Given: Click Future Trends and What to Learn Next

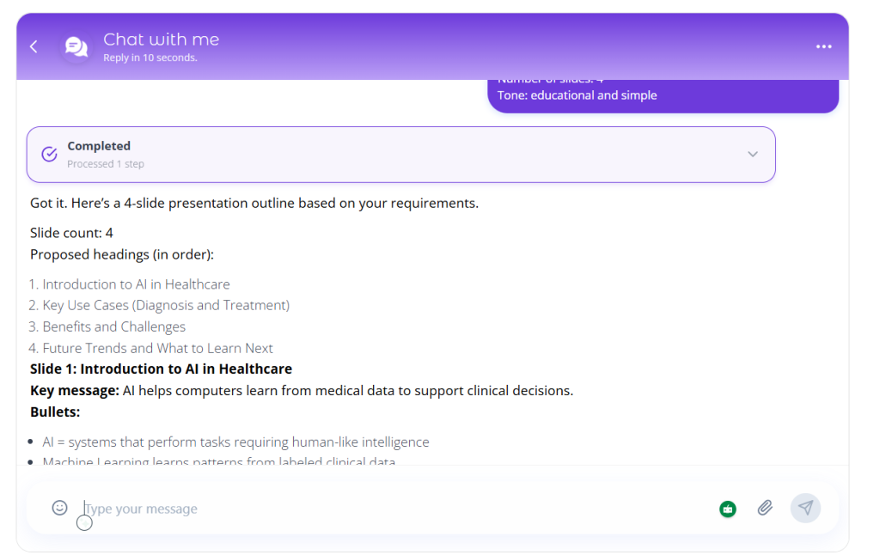Looking at the screenshot, I should pyautogui.click(x=157, y=349).
